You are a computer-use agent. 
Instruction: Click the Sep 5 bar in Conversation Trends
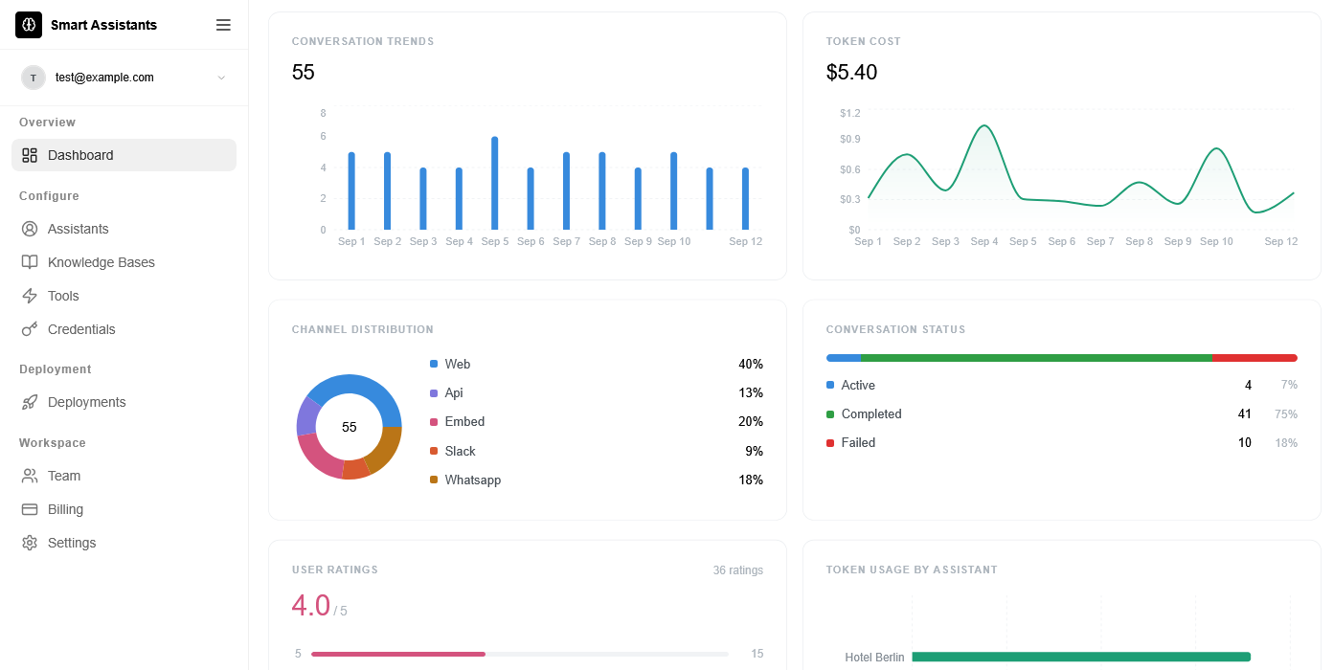click(x=495, y=183)
